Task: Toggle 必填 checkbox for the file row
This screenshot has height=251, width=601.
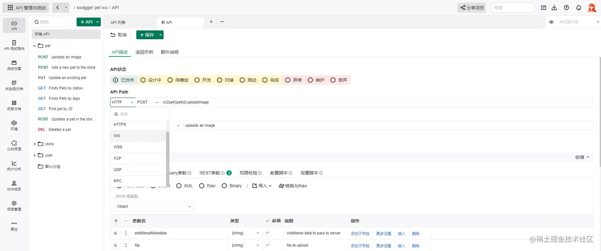Action: [x=268, y=245]
